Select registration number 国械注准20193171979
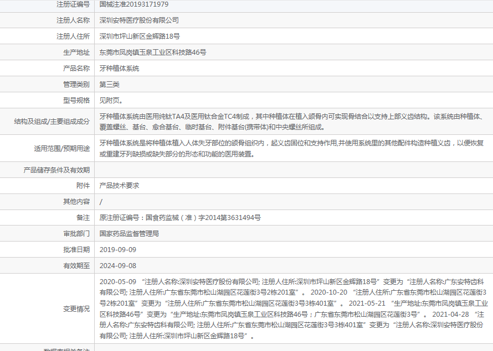This screenshot has width=493, height=351. point(134,4)
